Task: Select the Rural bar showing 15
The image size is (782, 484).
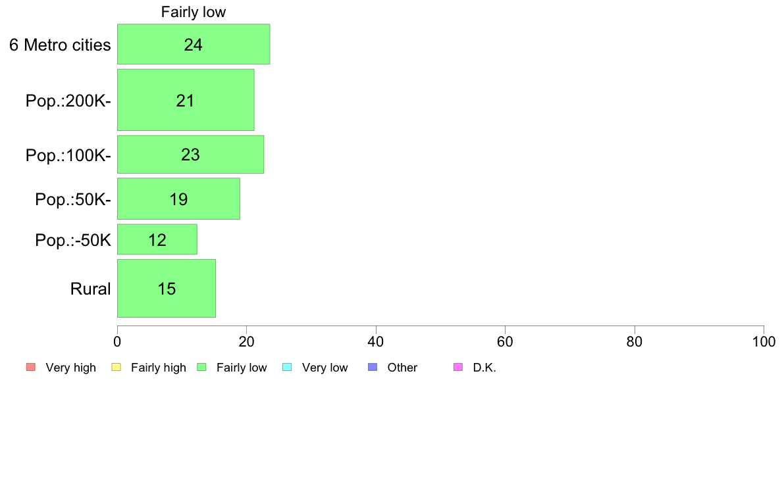Action: (167, 289)
